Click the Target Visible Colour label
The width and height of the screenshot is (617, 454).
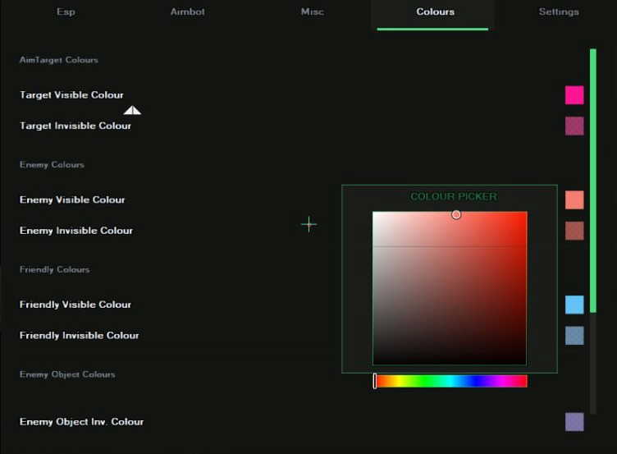click(x=71, y=95)
